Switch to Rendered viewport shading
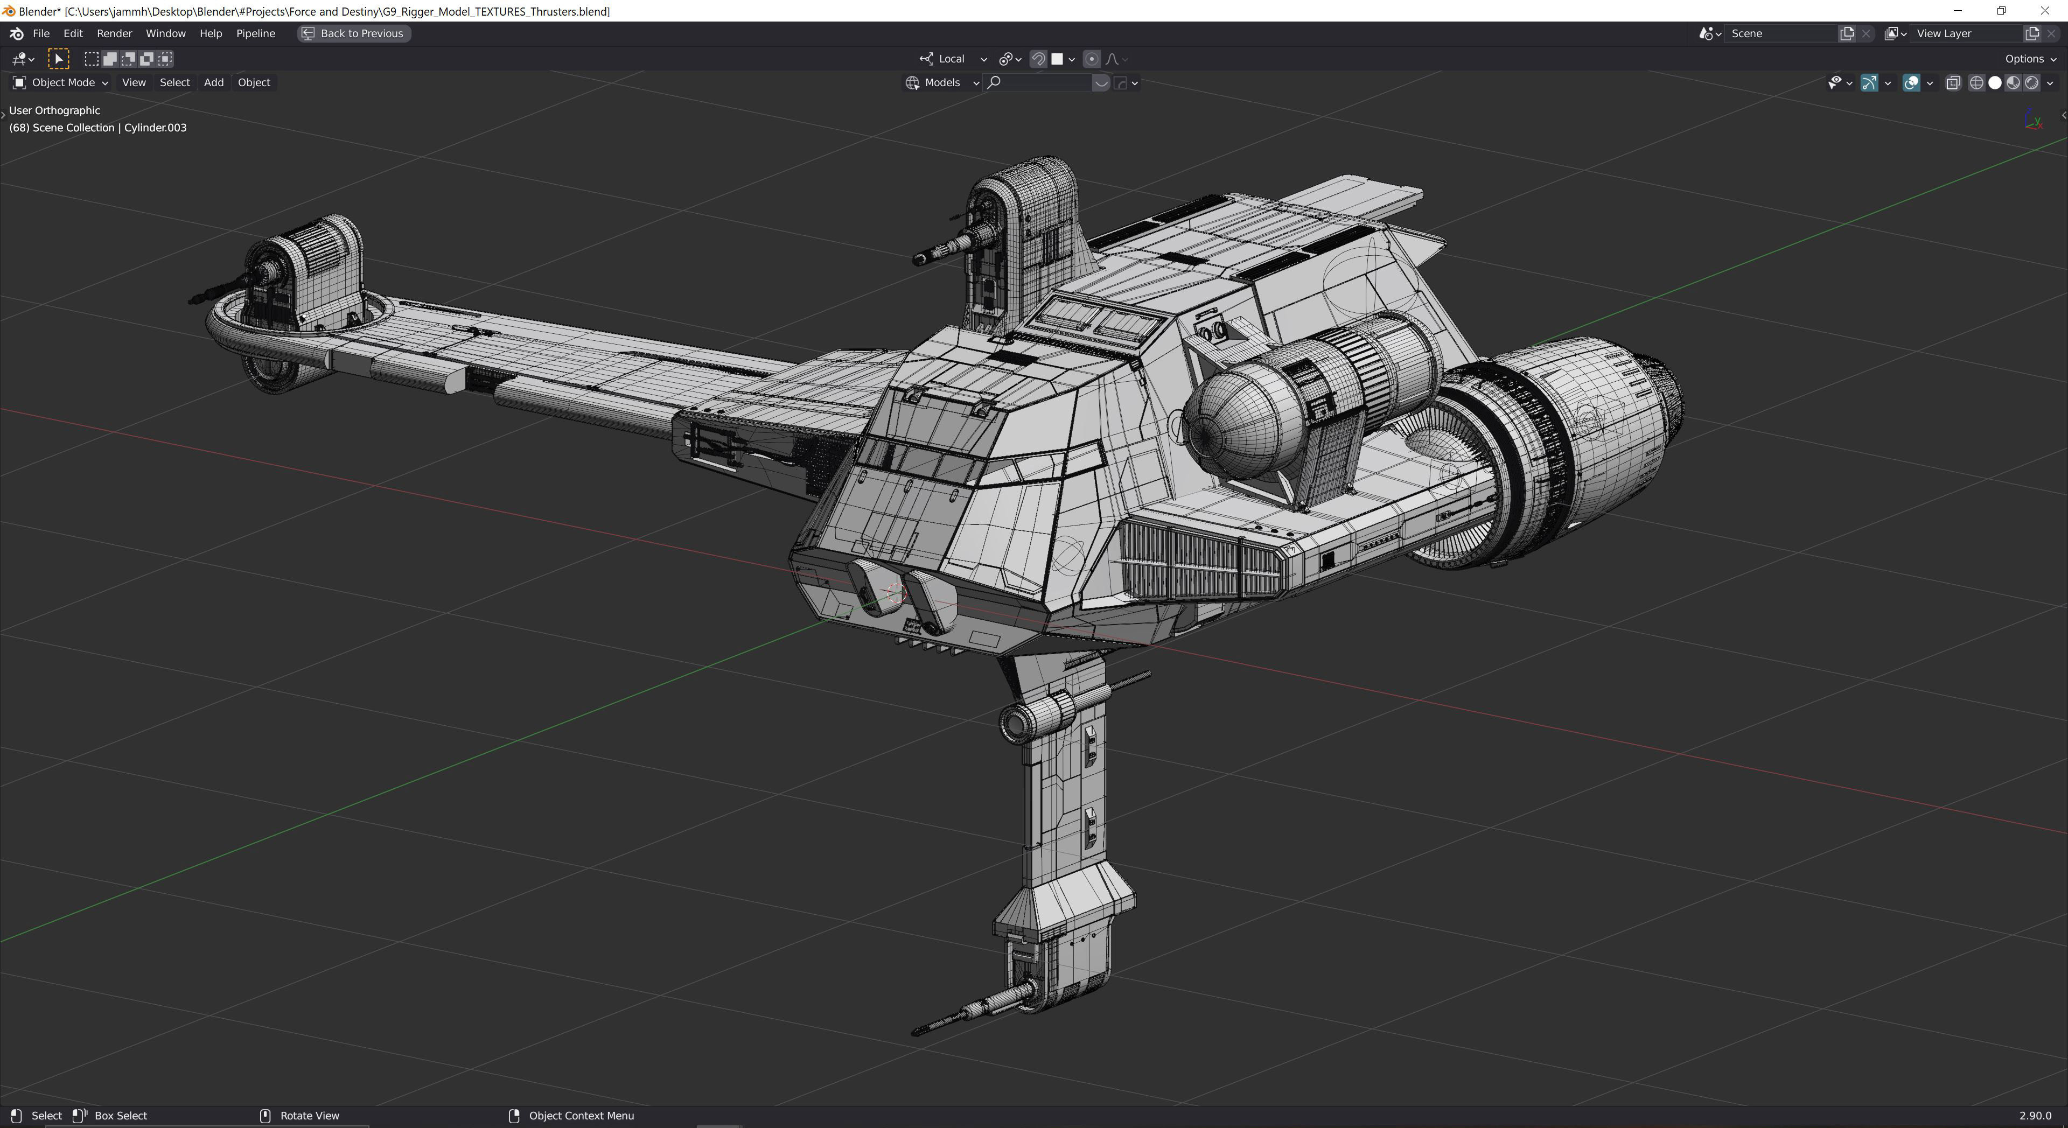This screenshot has width=2068, height=1128. point(2032,83)
